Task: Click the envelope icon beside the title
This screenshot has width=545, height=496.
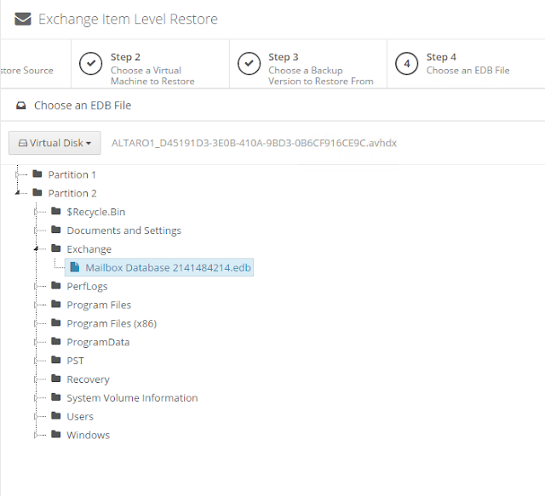Action: (x=23, y=20)
